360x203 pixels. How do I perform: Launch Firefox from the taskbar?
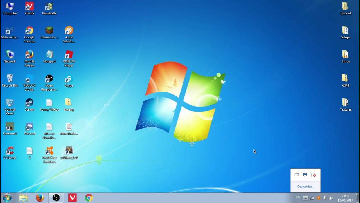tap(40, 198)
